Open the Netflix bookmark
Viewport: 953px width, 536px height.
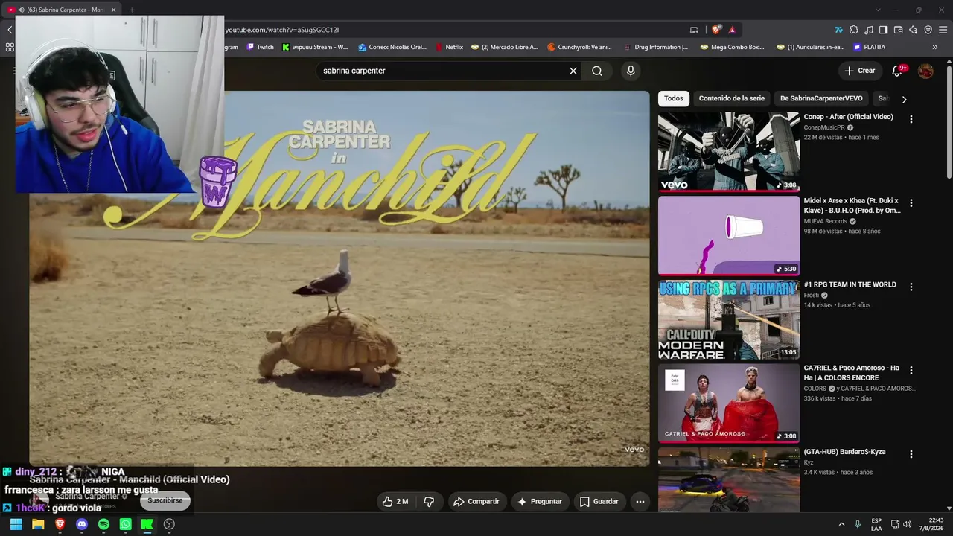pos(449,47)
